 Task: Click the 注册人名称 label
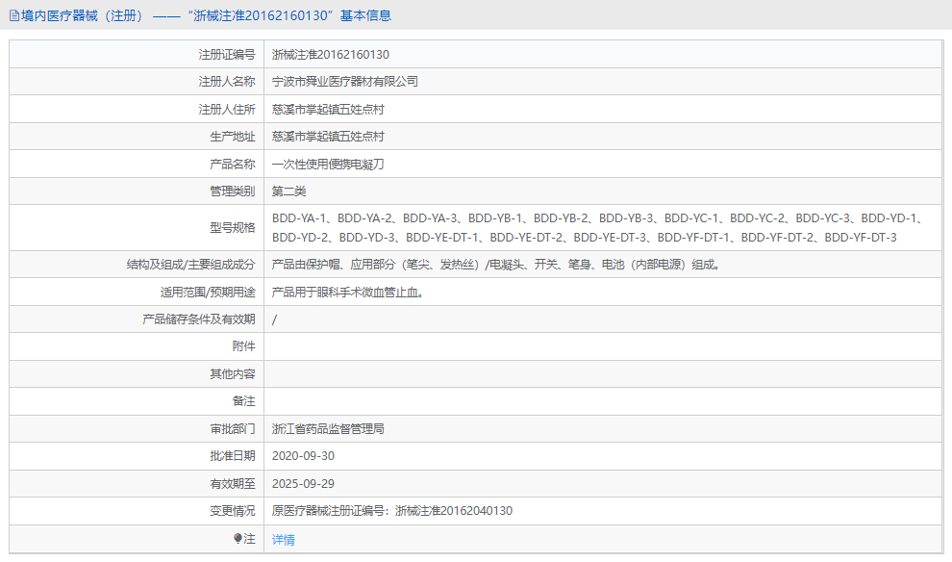tap(227, 82)
